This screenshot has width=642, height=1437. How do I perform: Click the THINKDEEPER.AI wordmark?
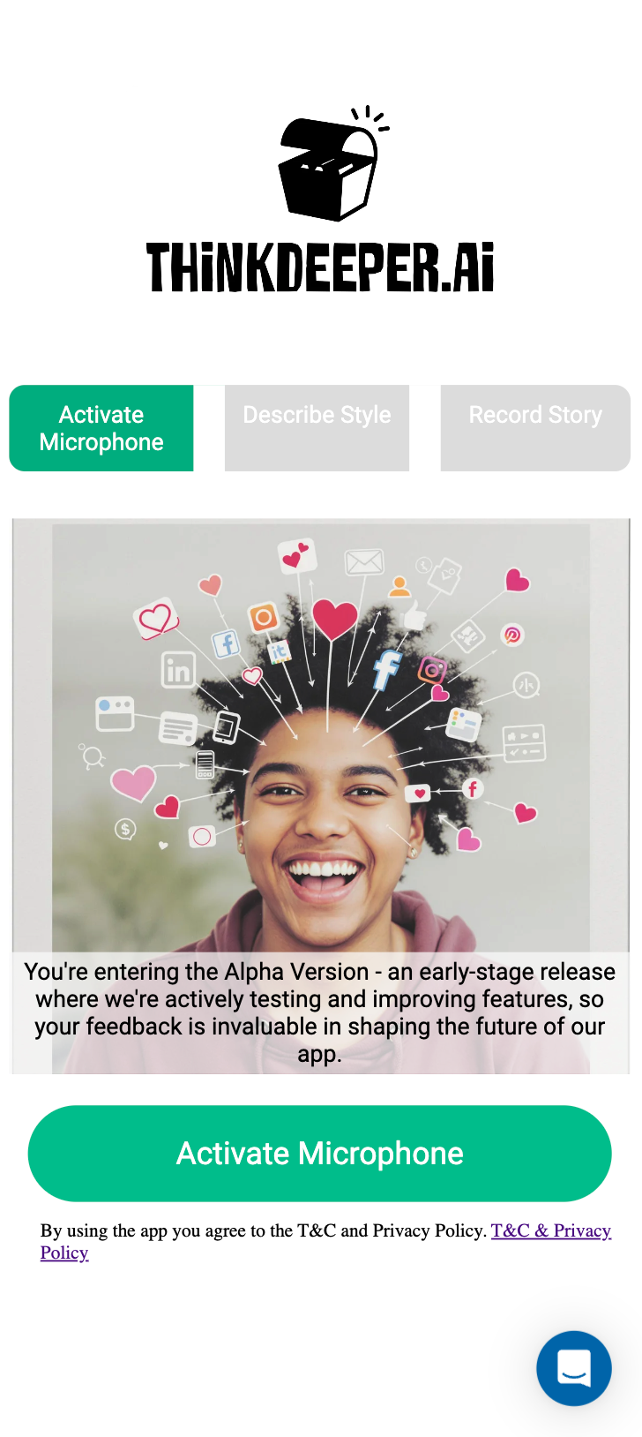(x=320, y=267)
